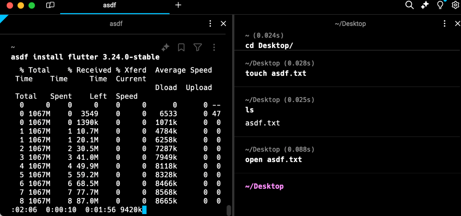Select the asdf install flutter command text
The image size is (461, 216).
click(85, 57)
